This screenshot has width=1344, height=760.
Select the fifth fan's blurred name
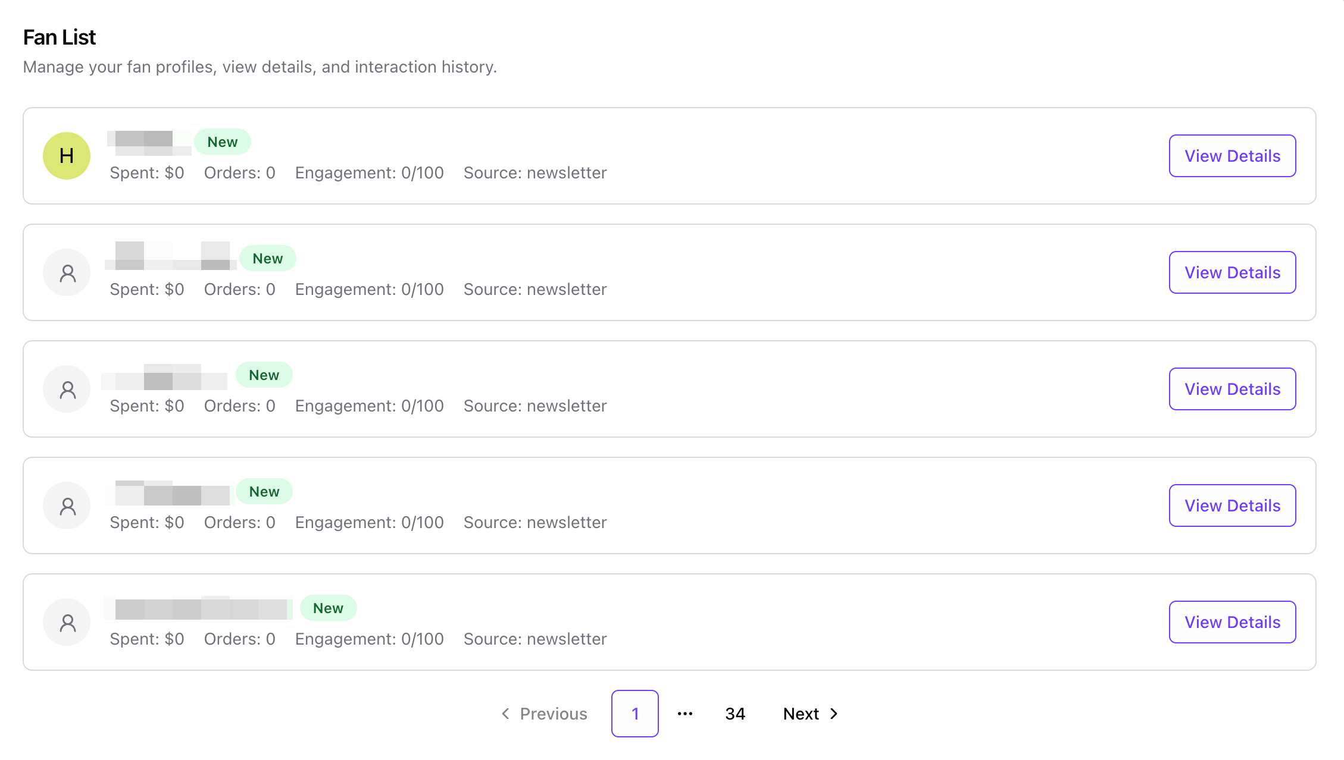coord(199,609)
